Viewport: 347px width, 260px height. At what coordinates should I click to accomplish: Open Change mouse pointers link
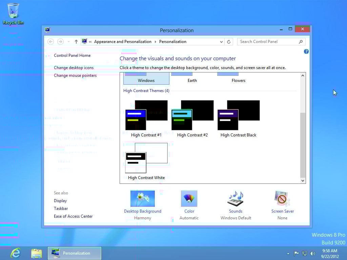(75, 75)
